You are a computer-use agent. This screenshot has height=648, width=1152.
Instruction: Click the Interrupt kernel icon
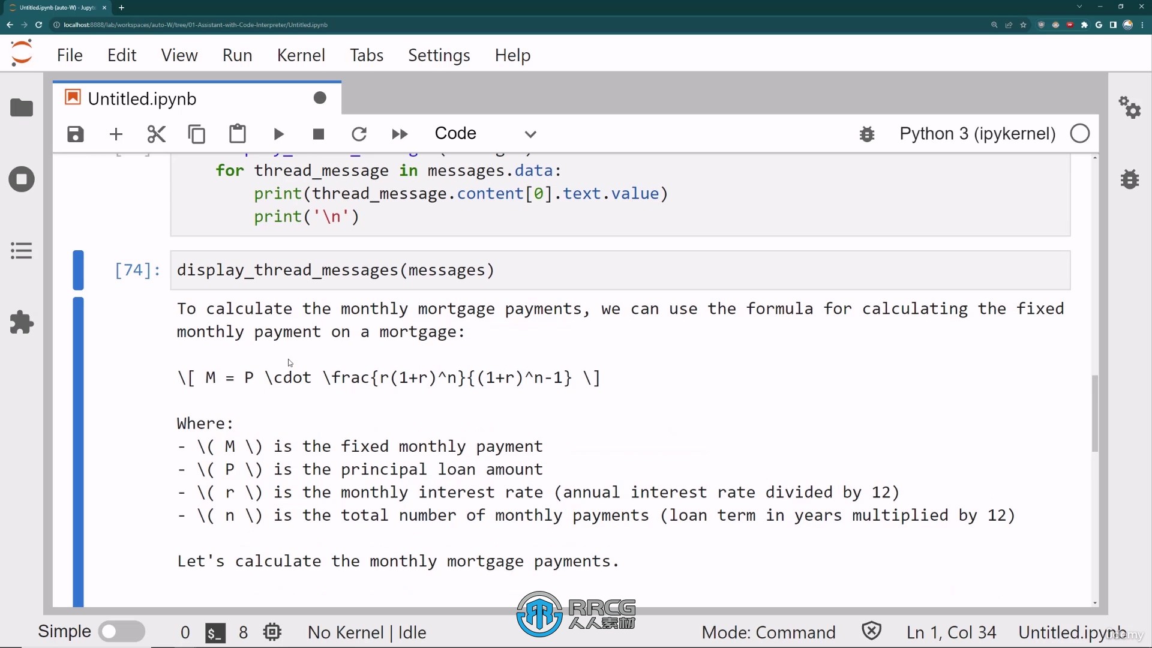click(318, 133)
